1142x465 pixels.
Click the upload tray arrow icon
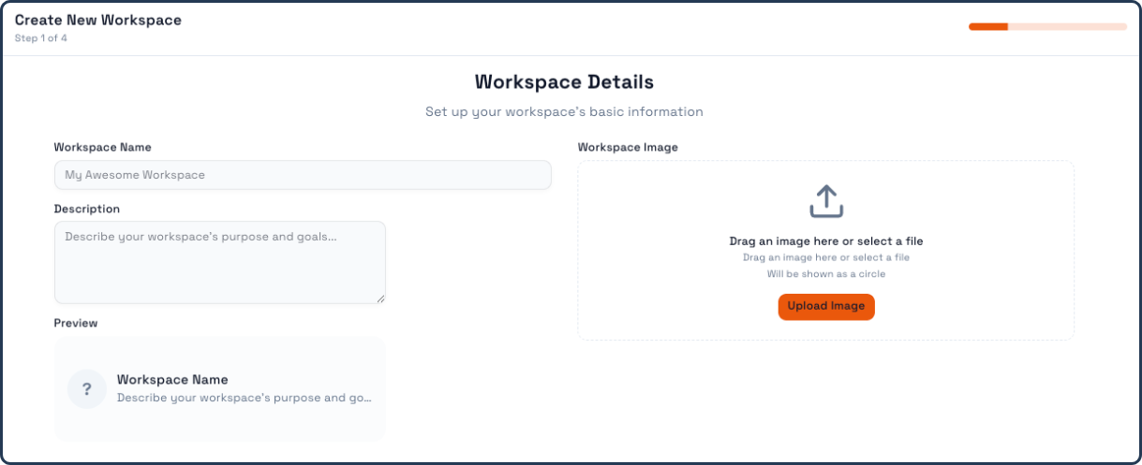[x=826, y=201]
